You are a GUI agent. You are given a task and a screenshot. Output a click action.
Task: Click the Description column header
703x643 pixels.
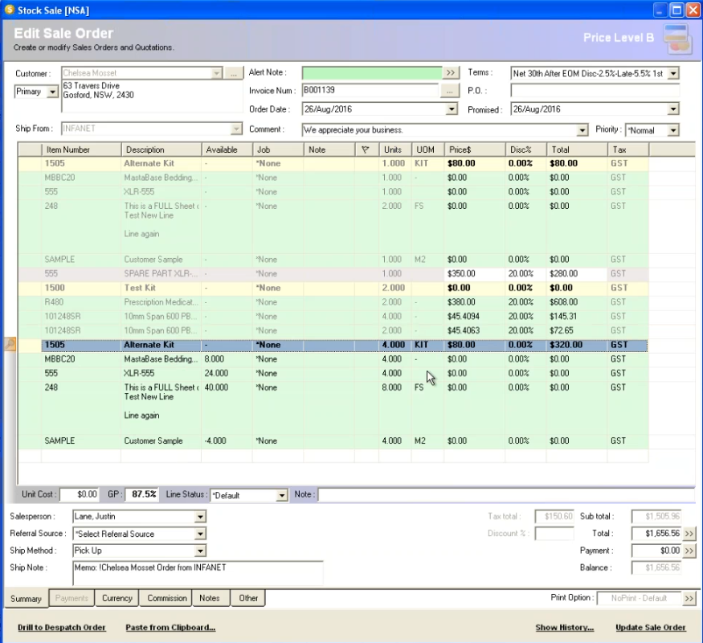(161, 149)
